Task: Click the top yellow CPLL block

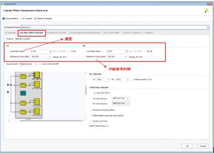Action: [x=23, y=76]
